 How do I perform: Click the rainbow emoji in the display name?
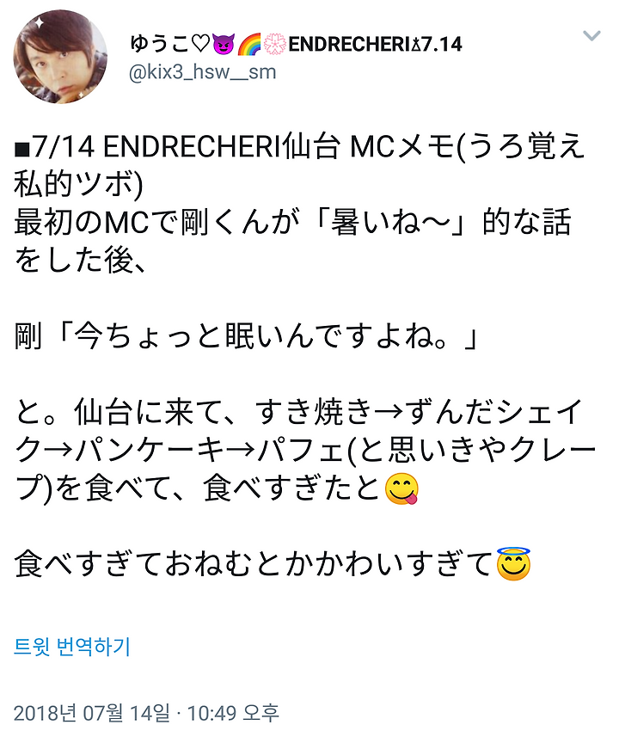pos(248,45)
